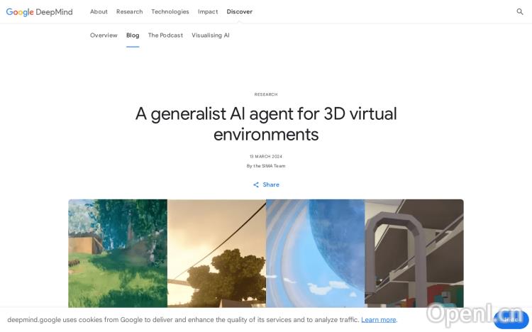Go to the Visualising AI tab
532x332 pixels.
tap(211, 35)
